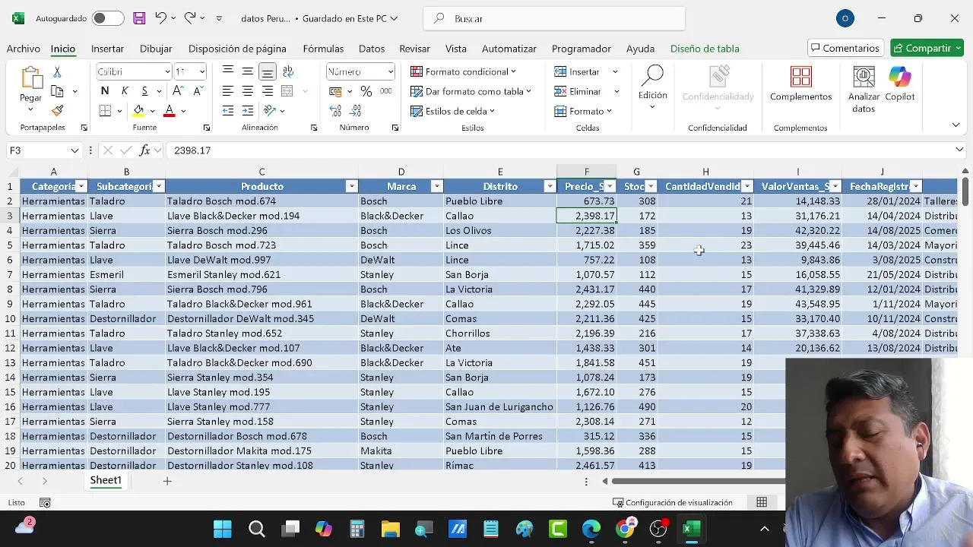This screenshot has height=547, width=973.
Task: Open Formato condicional dropdown
Action: click(464, 71)
